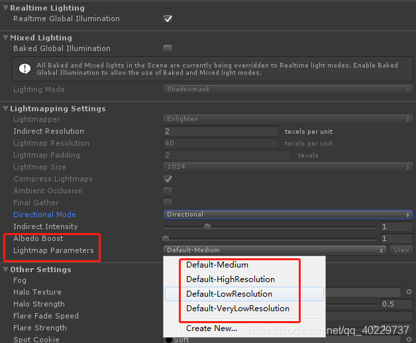
Task: Collapse the Mixed Lighting section
Action: (x=5, y=38)
